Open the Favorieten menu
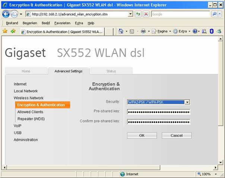Screen dimensions: 225x178 tap(63, 23)
